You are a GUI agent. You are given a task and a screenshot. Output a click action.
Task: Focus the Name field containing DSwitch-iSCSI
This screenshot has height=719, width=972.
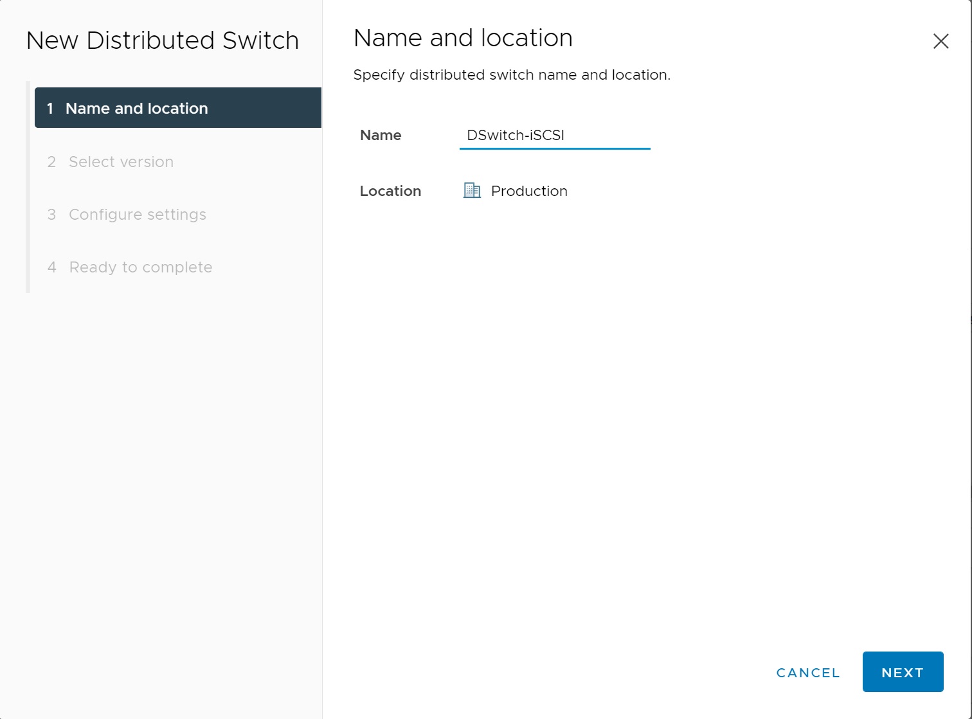click(554, 136)
